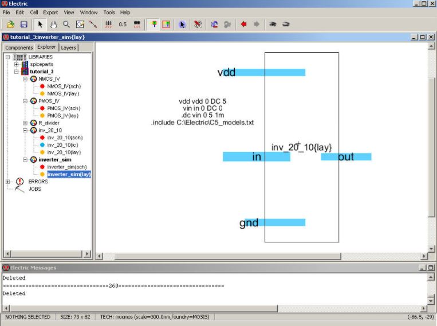
Task: Select the Measure ruler tool
Action: coord(93,24)
